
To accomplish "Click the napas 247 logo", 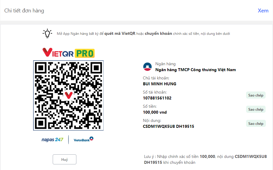I will click(x=52, y=140).
